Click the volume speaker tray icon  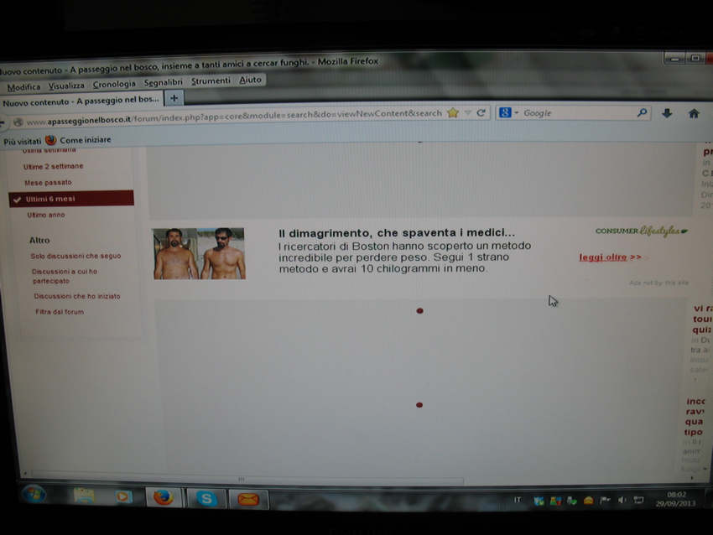pos(622,500)
